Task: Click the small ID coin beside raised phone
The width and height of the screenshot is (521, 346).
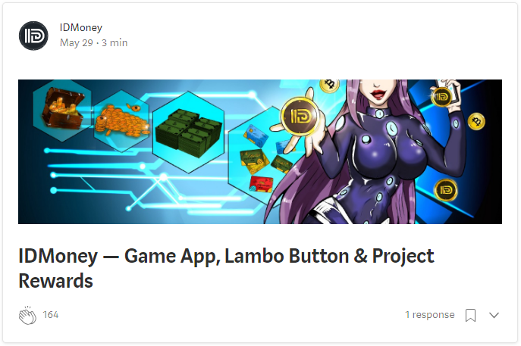Action: [441, 97]
